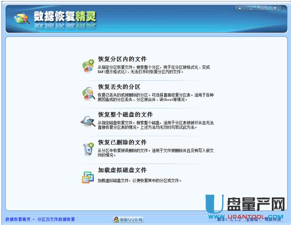Maximize the application window
291x225 pixels.
click(262, 8)
